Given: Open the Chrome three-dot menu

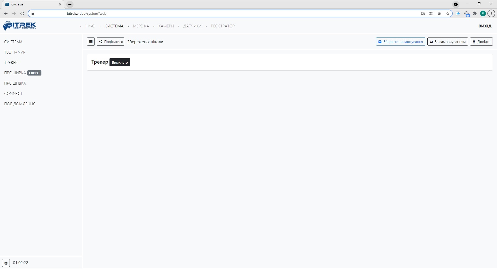Looking at the screenshot, I should 491,13.
